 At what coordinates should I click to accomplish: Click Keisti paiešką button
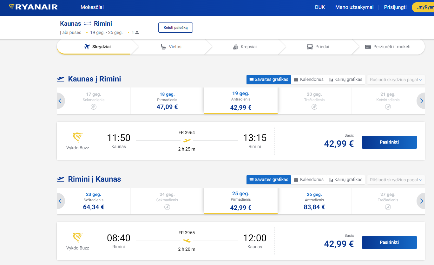[x=175, y=28]
